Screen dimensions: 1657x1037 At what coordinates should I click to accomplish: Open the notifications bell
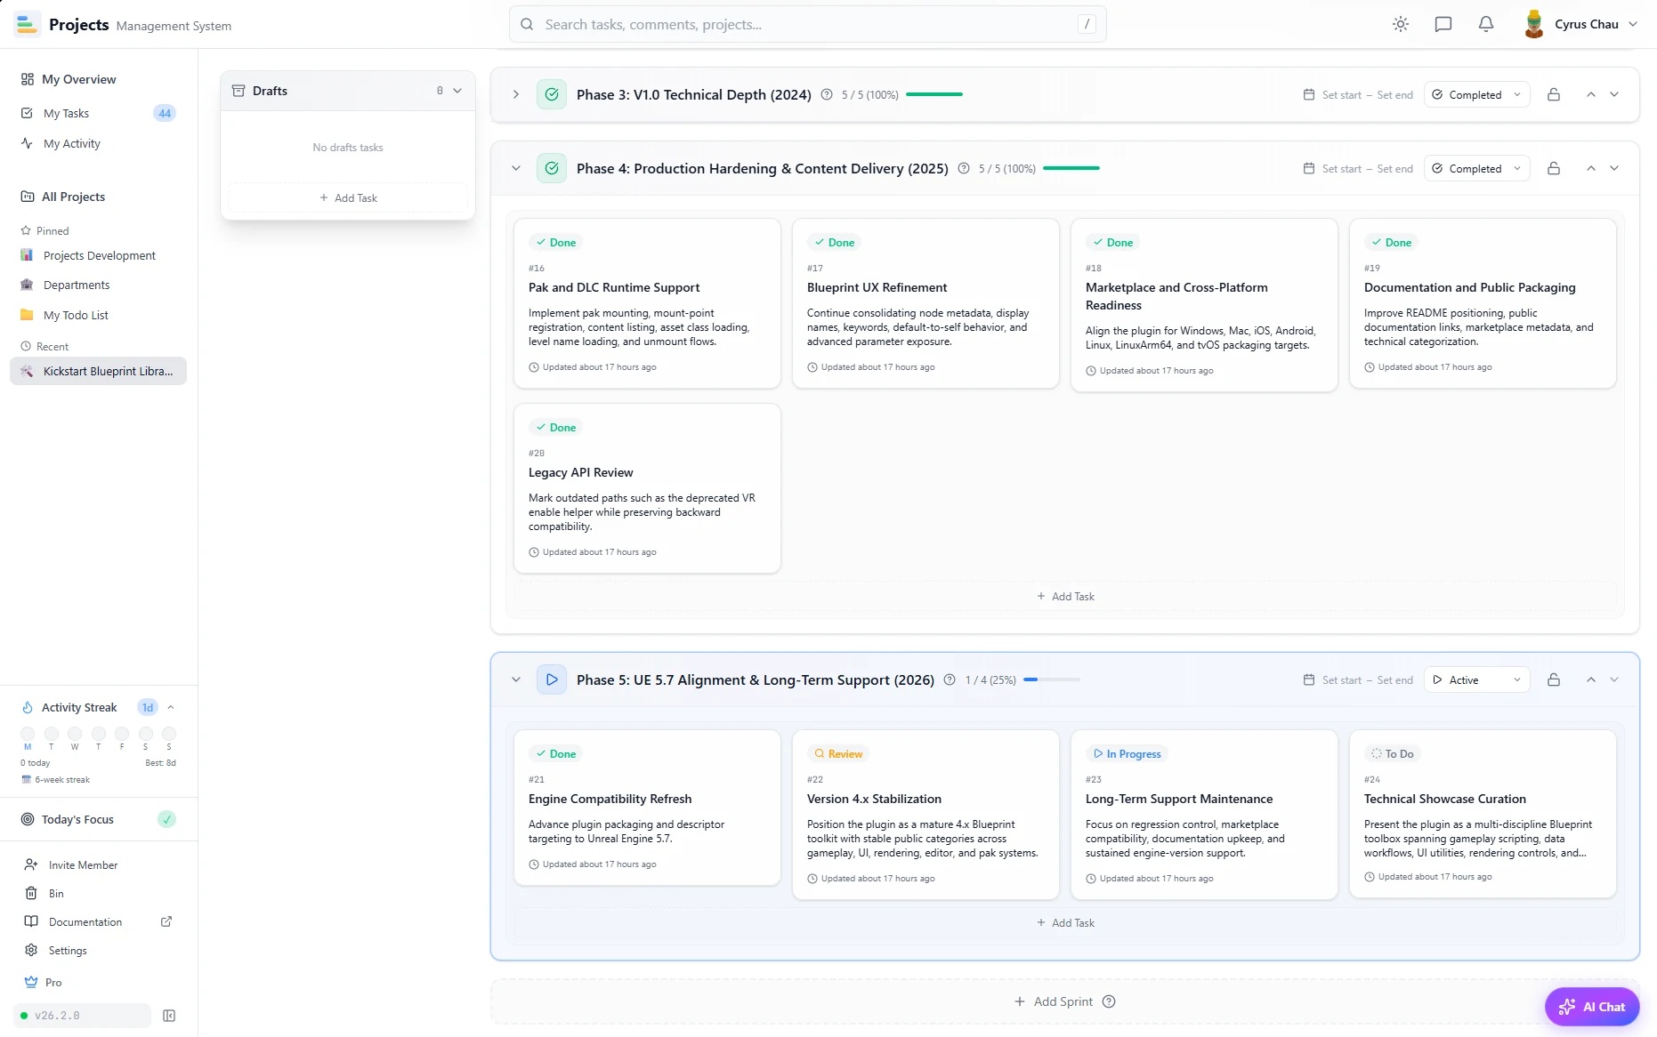(1485, 24)
